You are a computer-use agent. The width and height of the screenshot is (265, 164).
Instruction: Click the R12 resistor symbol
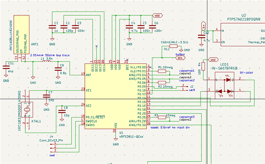(x=173, y=46)
